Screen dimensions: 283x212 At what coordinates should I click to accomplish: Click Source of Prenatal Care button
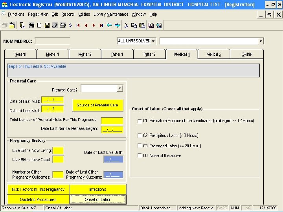coord(97,105)
